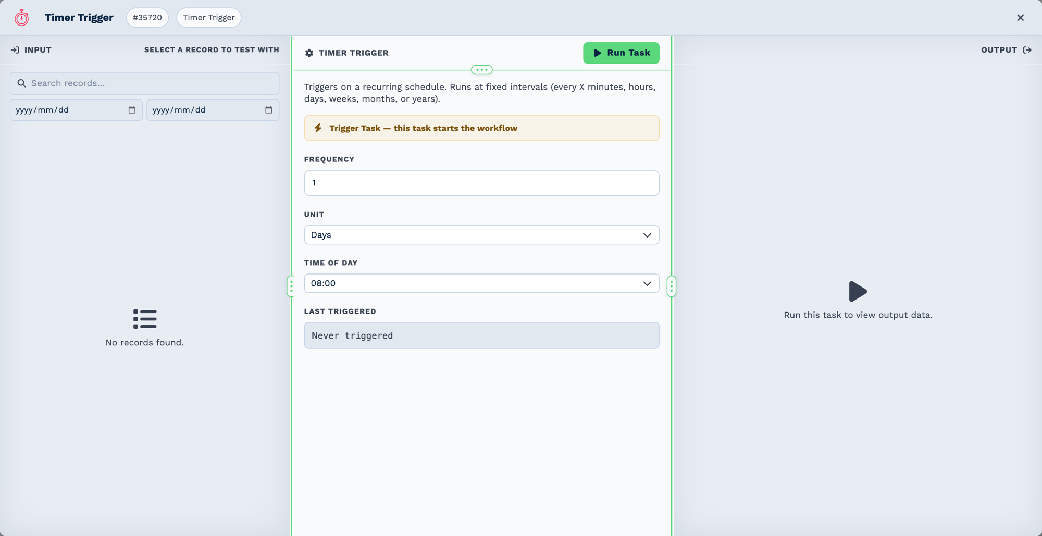This screenshot has height=536, width=1042.
Task: Click the Timer Trigger gear settings icon
Action: pyautogui.click(x=309, y=53)
